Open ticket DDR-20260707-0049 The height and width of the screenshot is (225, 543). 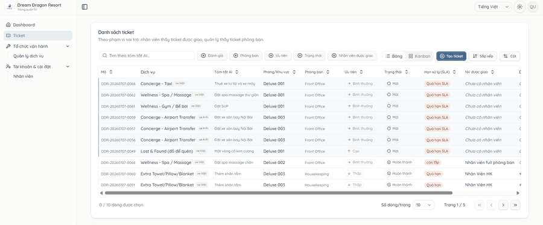[x=118, y=151]
